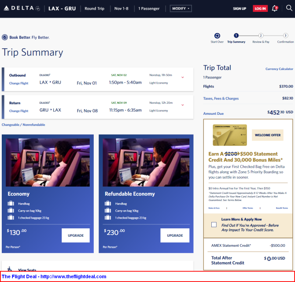This screenshot has height=282, width=295.
Task: Click the Amount Due link
Action: [214, 114]
